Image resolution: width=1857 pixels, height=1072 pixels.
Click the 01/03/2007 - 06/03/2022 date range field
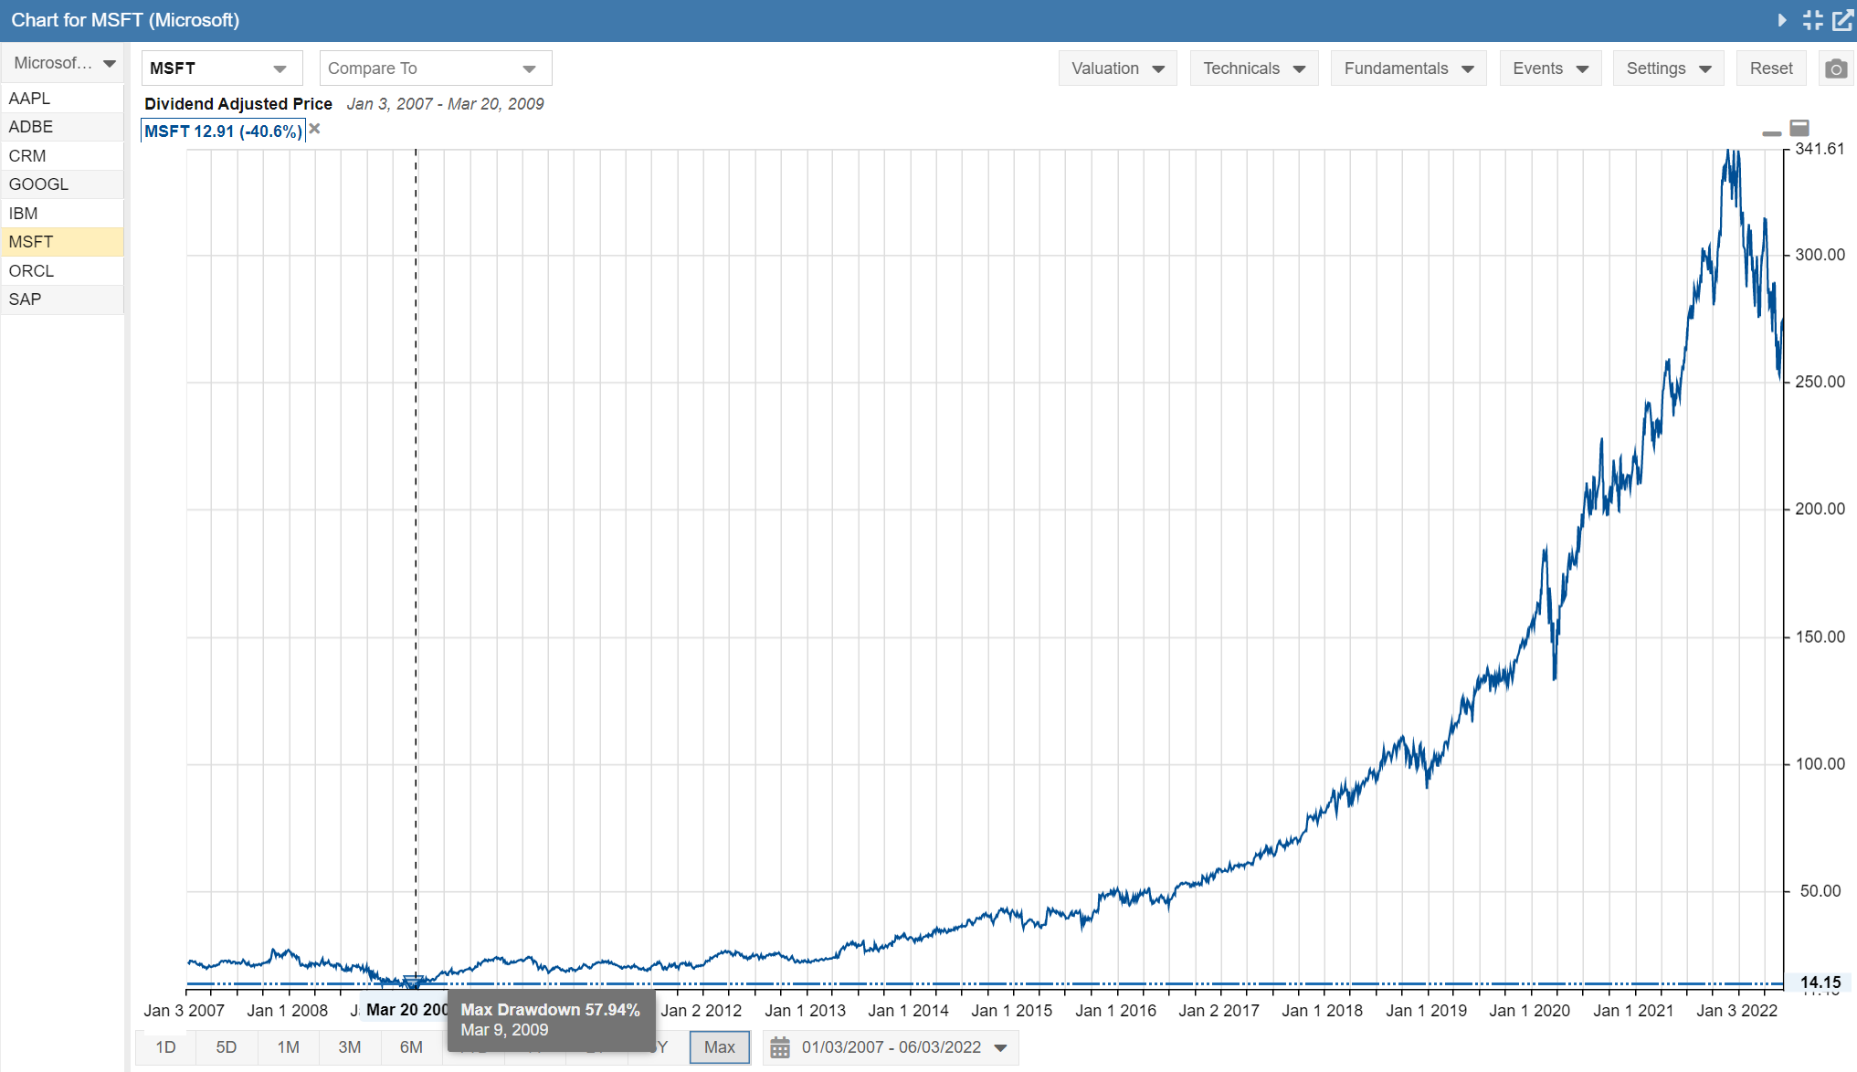click(x=892, y=1047)
